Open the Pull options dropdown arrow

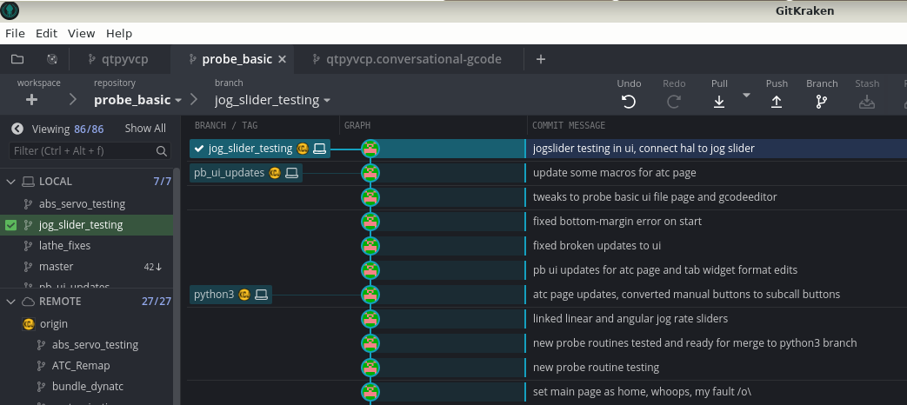(x=746, y=95)
